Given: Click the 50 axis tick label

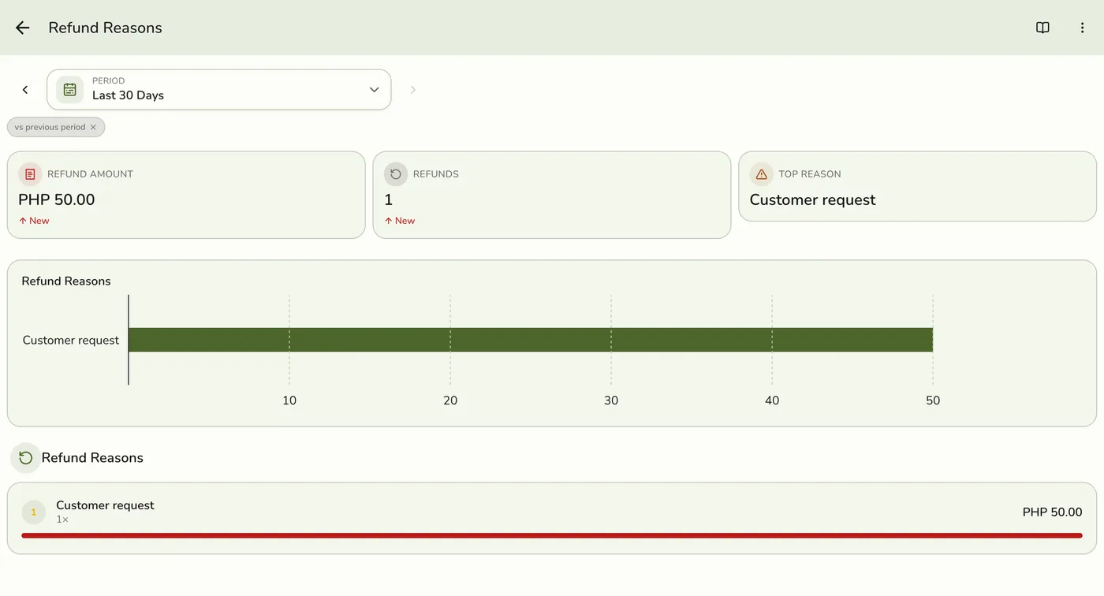Looking at the screenshot, I should [933, 400].
